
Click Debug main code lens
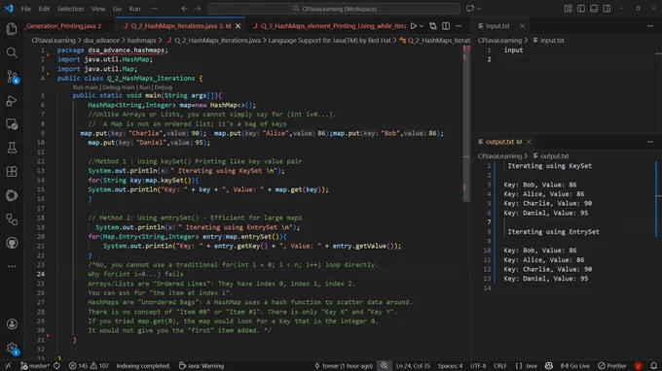point(119,87)
